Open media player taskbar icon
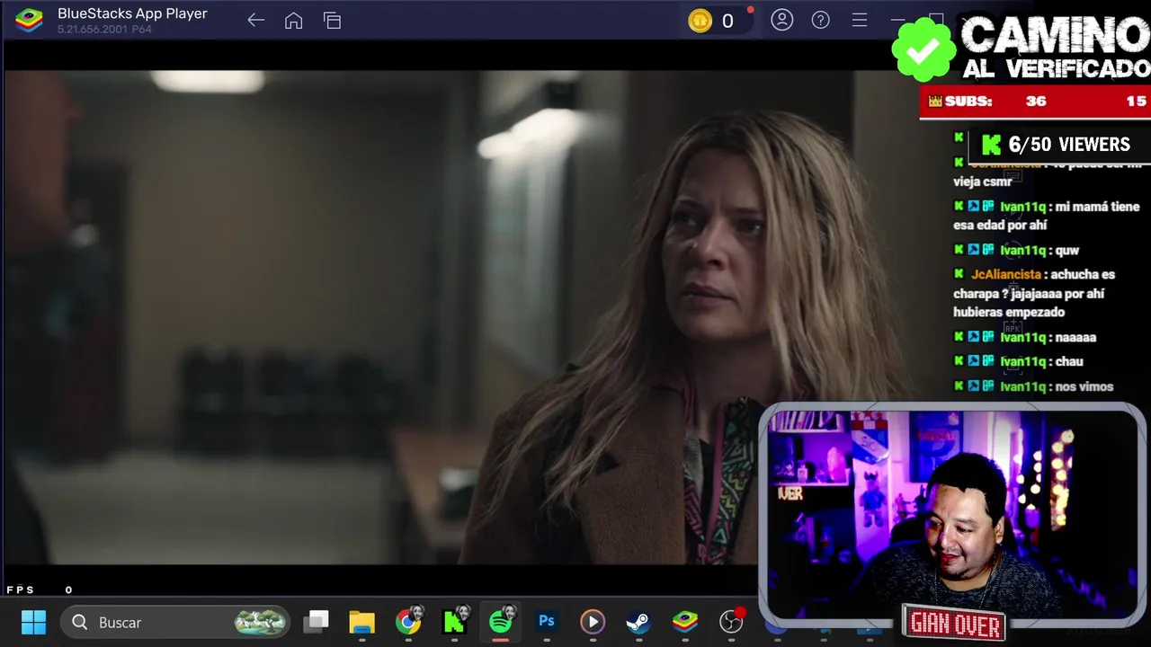Screen dimensions: 1151x647 pyautogui.click(x=593, y=622)
